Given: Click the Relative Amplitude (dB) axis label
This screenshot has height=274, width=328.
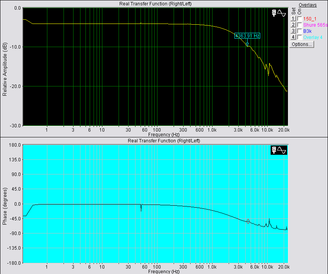Looking at the screenshot, I should (x=5, y=69).
